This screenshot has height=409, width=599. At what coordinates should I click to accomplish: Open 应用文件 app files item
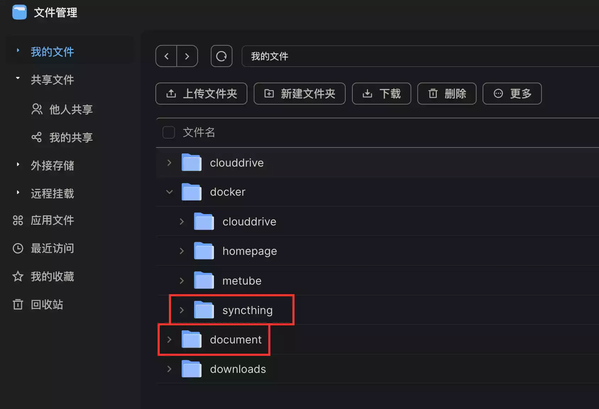click(52, 220)
